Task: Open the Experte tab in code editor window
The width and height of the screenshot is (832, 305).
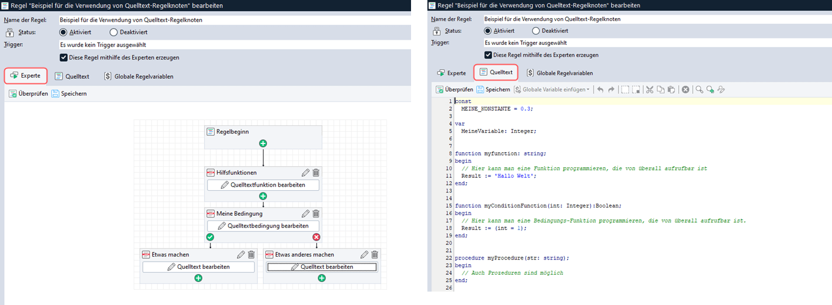Action: click(x=450, y=73)
